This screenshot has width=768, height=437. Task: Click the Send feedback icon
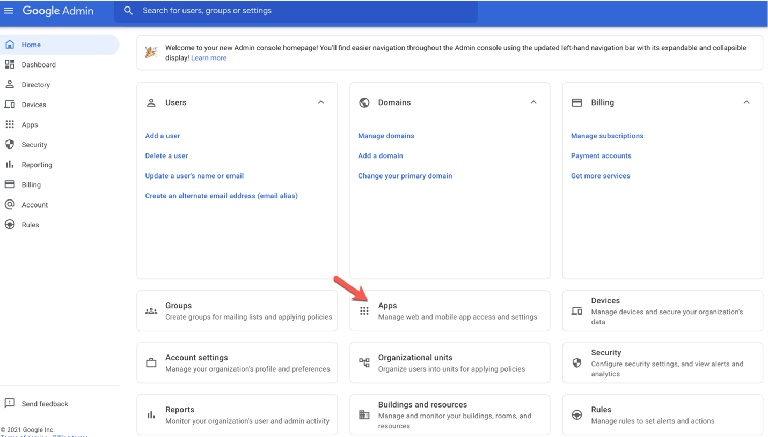10,403
